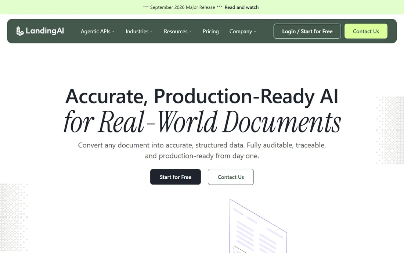Expand the Industries menu
This screenshot has height=253, width=404.
click(x=139, y=31)
